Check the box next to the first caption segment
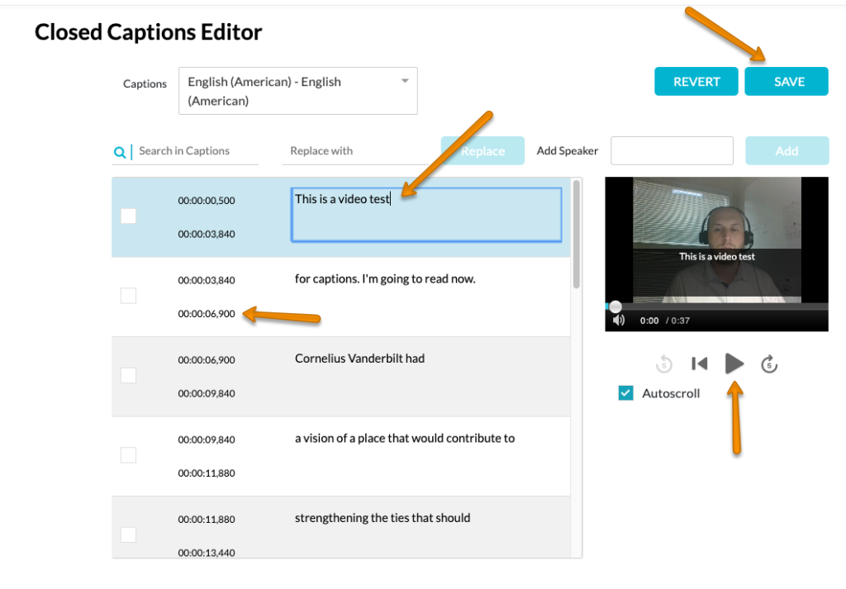 pyautogui.click(x=128, y=216)
